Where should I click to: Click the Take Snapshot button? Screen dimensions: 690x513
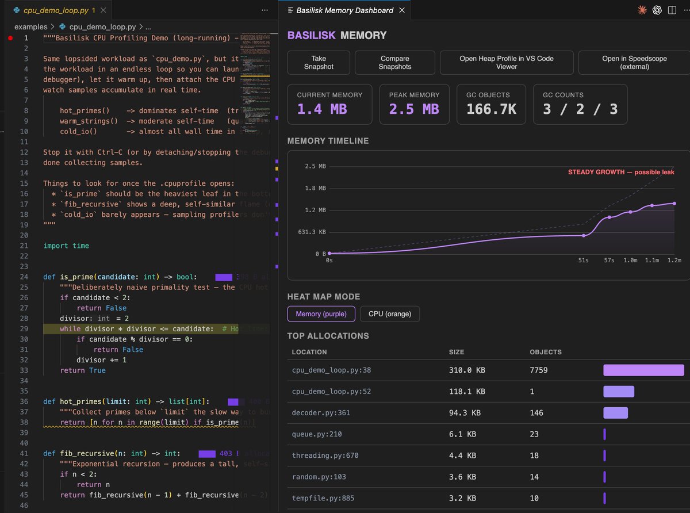pyautogui.click(x=319, y=62)
